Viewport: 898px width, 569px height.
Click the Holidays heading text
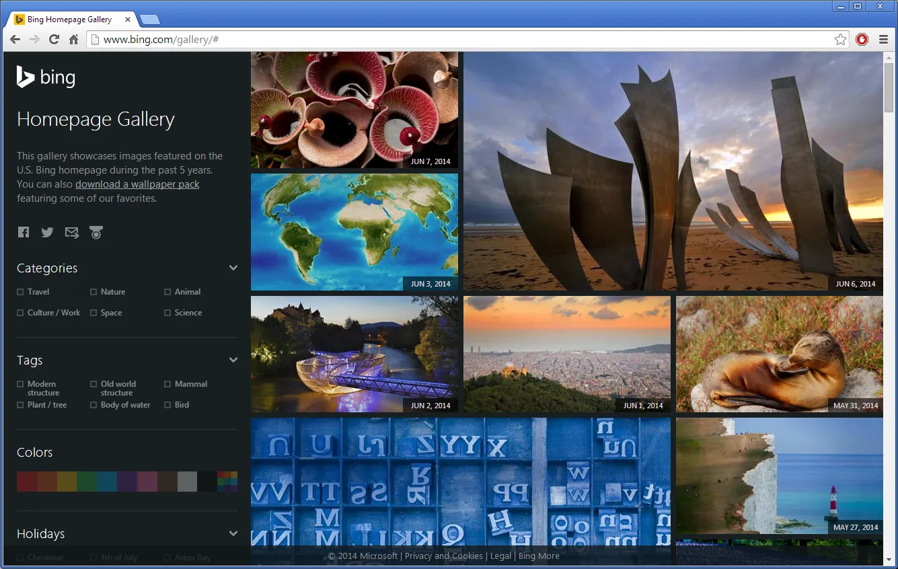pos(40,533)
